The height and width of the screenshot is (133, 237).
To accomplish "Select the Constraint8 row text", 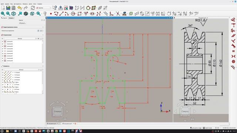I will 10,58.
